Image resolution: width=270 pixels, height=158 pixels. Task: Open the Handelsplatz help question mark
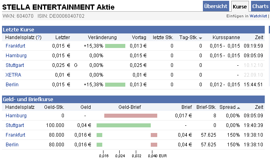click(39, 37)
